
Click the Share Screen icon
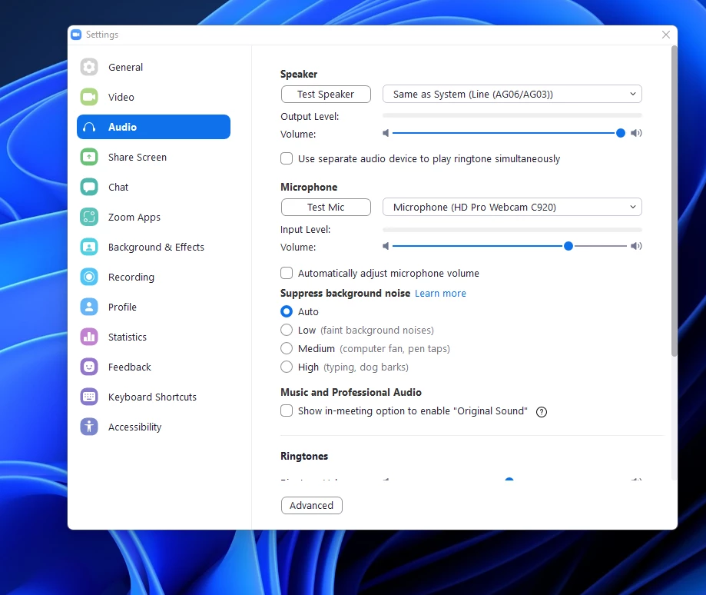[89, 157]
